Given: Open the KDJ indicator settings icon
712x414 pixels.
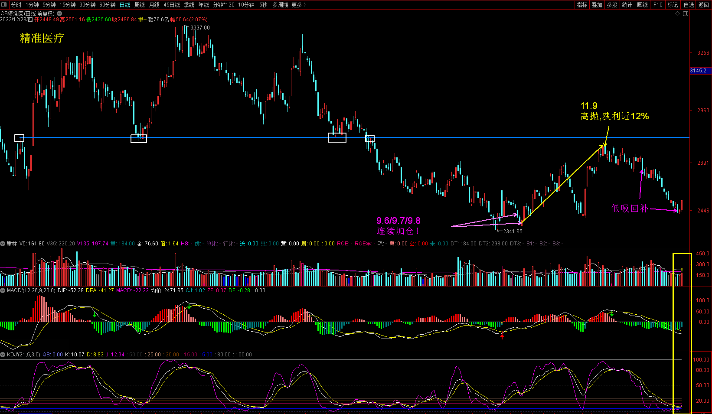Looking at the screenshot, I should 3,355.
